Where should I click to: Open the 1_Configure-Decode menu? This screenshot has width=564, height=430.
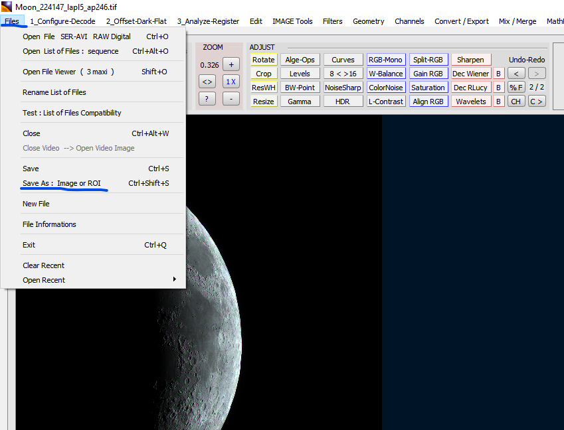62,21
